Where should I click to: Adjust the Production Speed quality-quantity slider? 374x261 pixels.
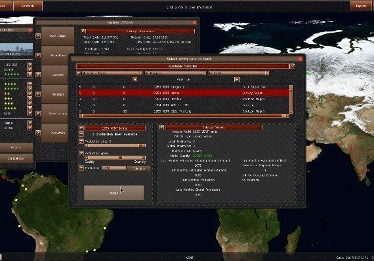coord(115,158)
